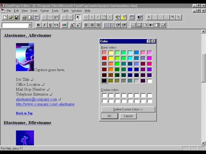206x154 pixels.
Task: Click the Create or Edit Link icon
Action: (86, 17)
